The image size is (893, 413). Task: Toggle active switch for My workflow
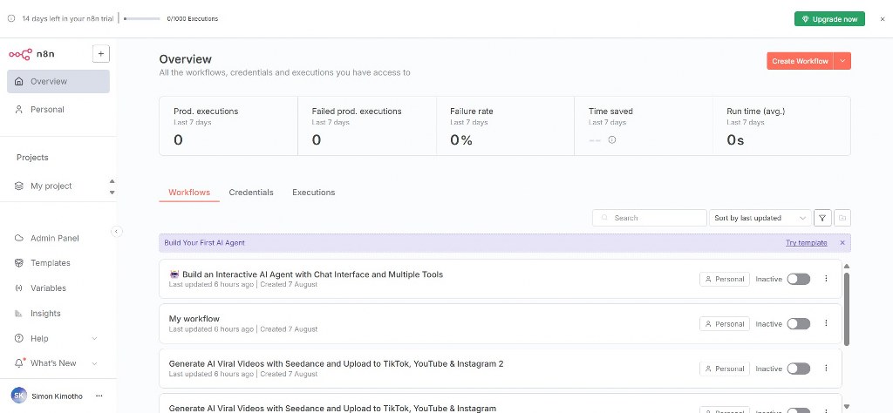[799, 323]
